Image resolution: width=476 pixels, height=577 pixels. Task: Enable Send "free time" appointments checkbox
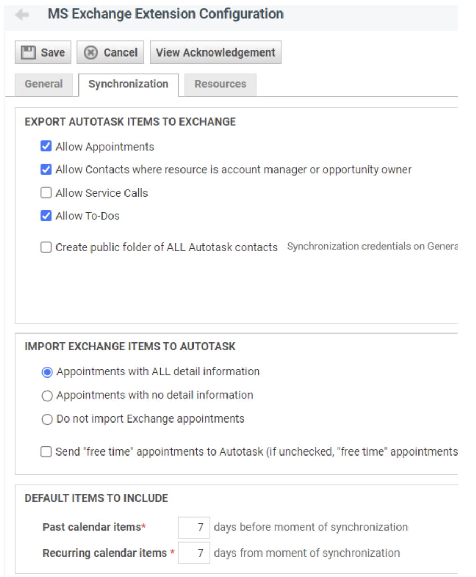(x=46, y=452)
